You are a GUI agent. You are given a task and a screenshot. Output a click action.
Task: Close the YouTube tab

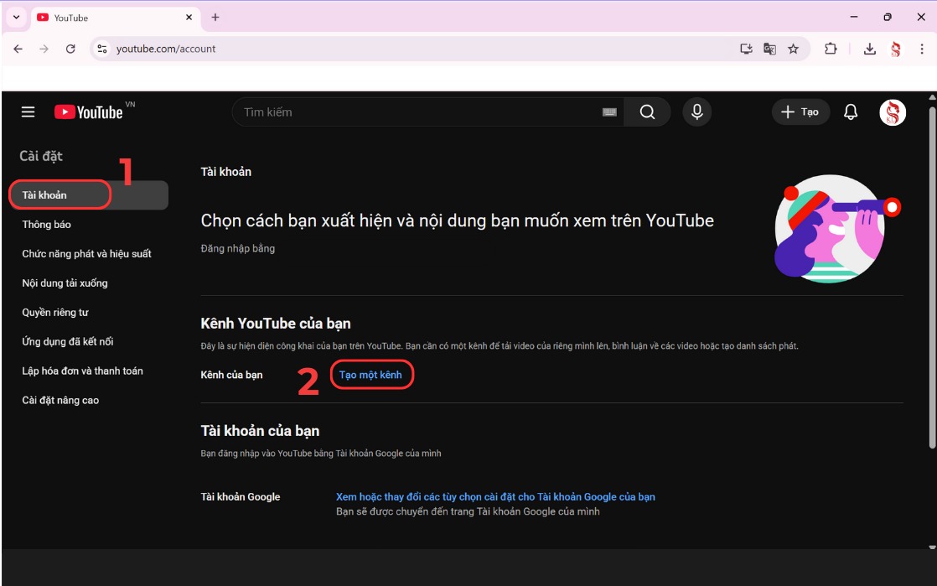tap(189, 18)
